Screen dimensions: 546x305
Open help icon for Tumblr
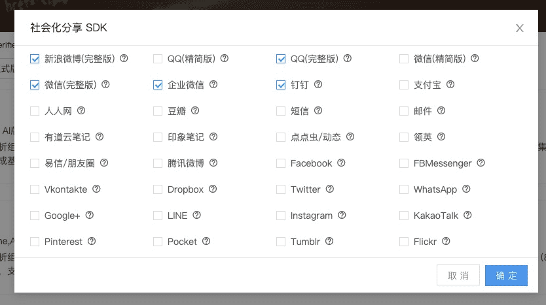(x=329, y=241)
